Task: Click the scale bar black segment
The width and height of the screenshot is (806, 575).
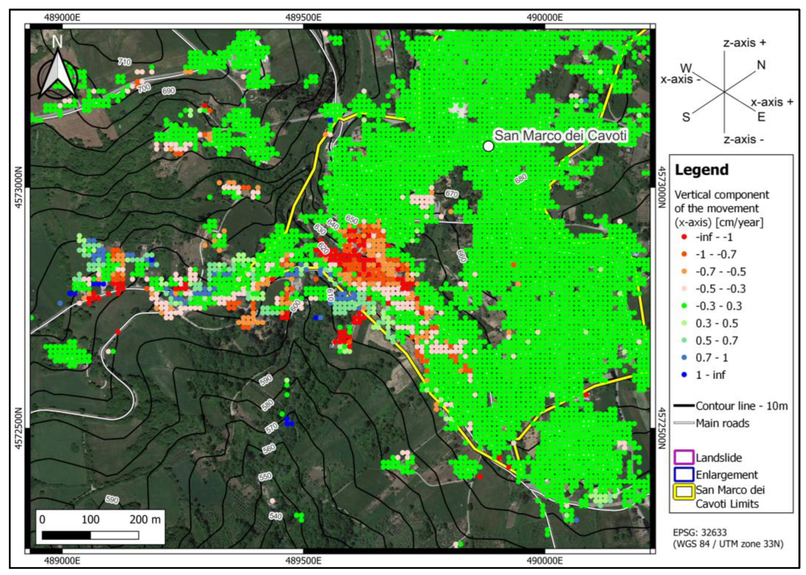Action: pos(66,535)
